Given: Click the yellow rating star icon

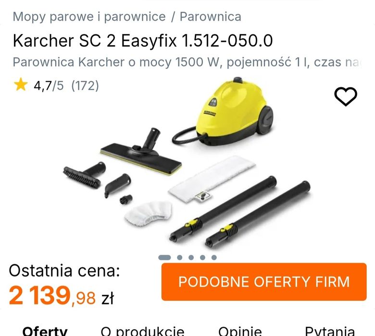Looking at the screenshot, I should [21, 85].
